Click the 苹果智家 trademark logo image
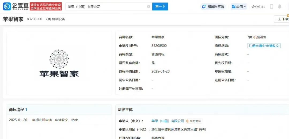The image size is (289, 139). [x=59, y=63]
